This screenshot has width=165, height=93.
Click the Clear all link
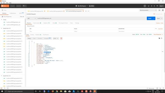[22, 17]
